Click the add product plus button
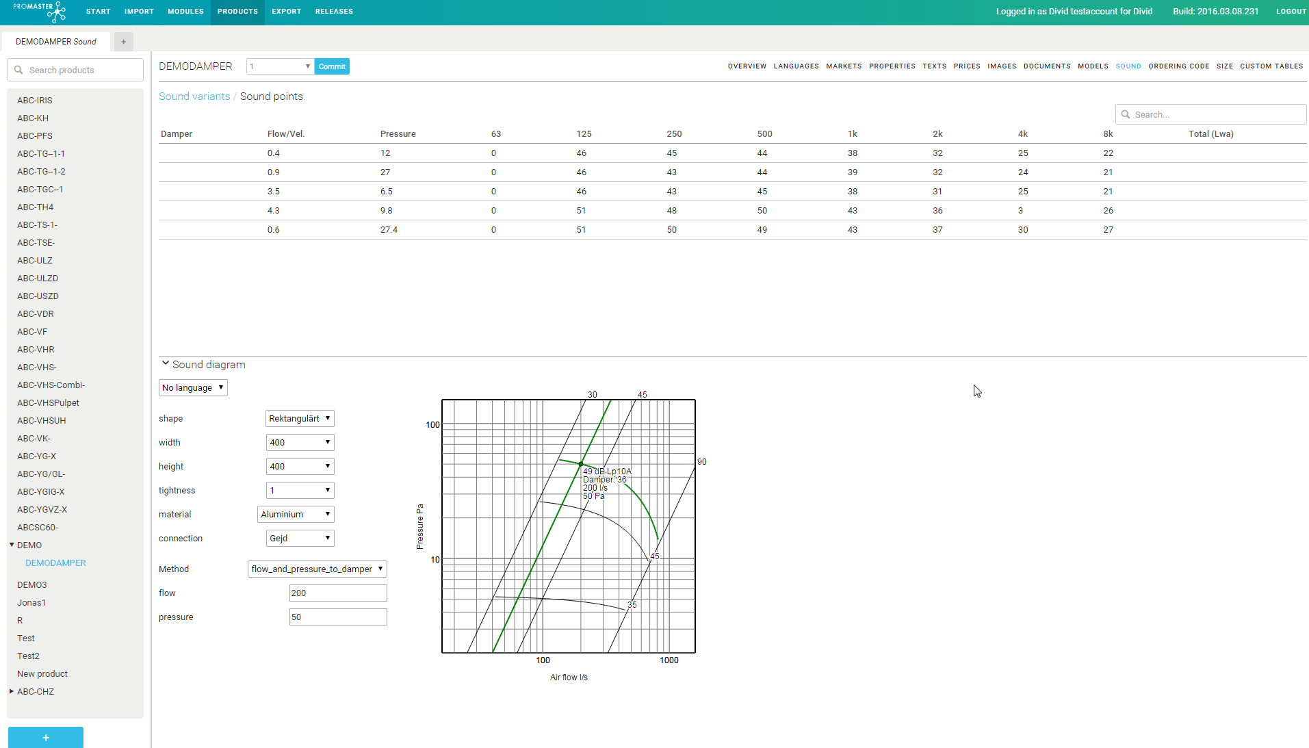 (46, 737)
